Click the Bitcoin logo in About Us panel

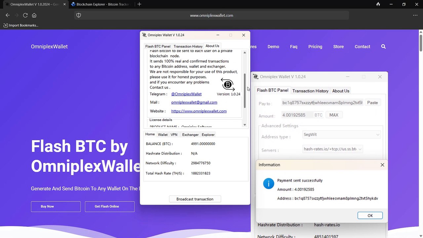point(228,85)
